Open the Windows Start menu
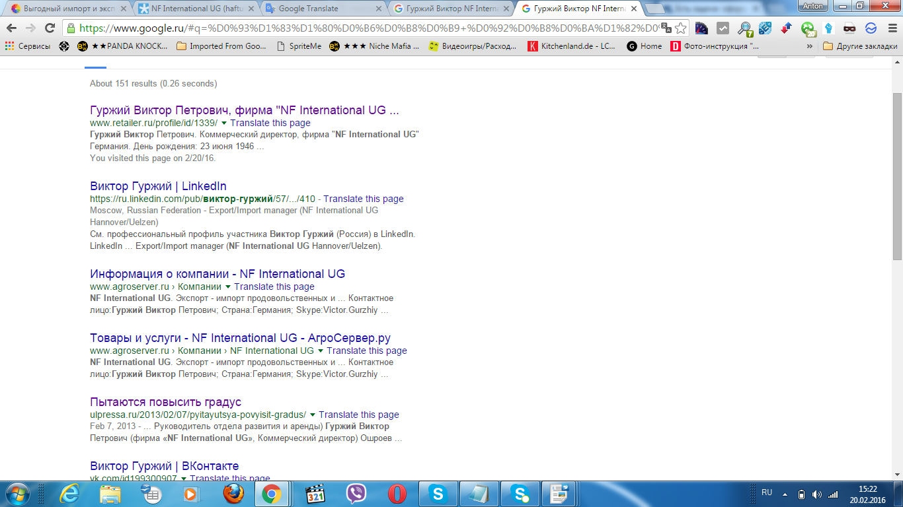903x507 pixels. tap(17, 494)
